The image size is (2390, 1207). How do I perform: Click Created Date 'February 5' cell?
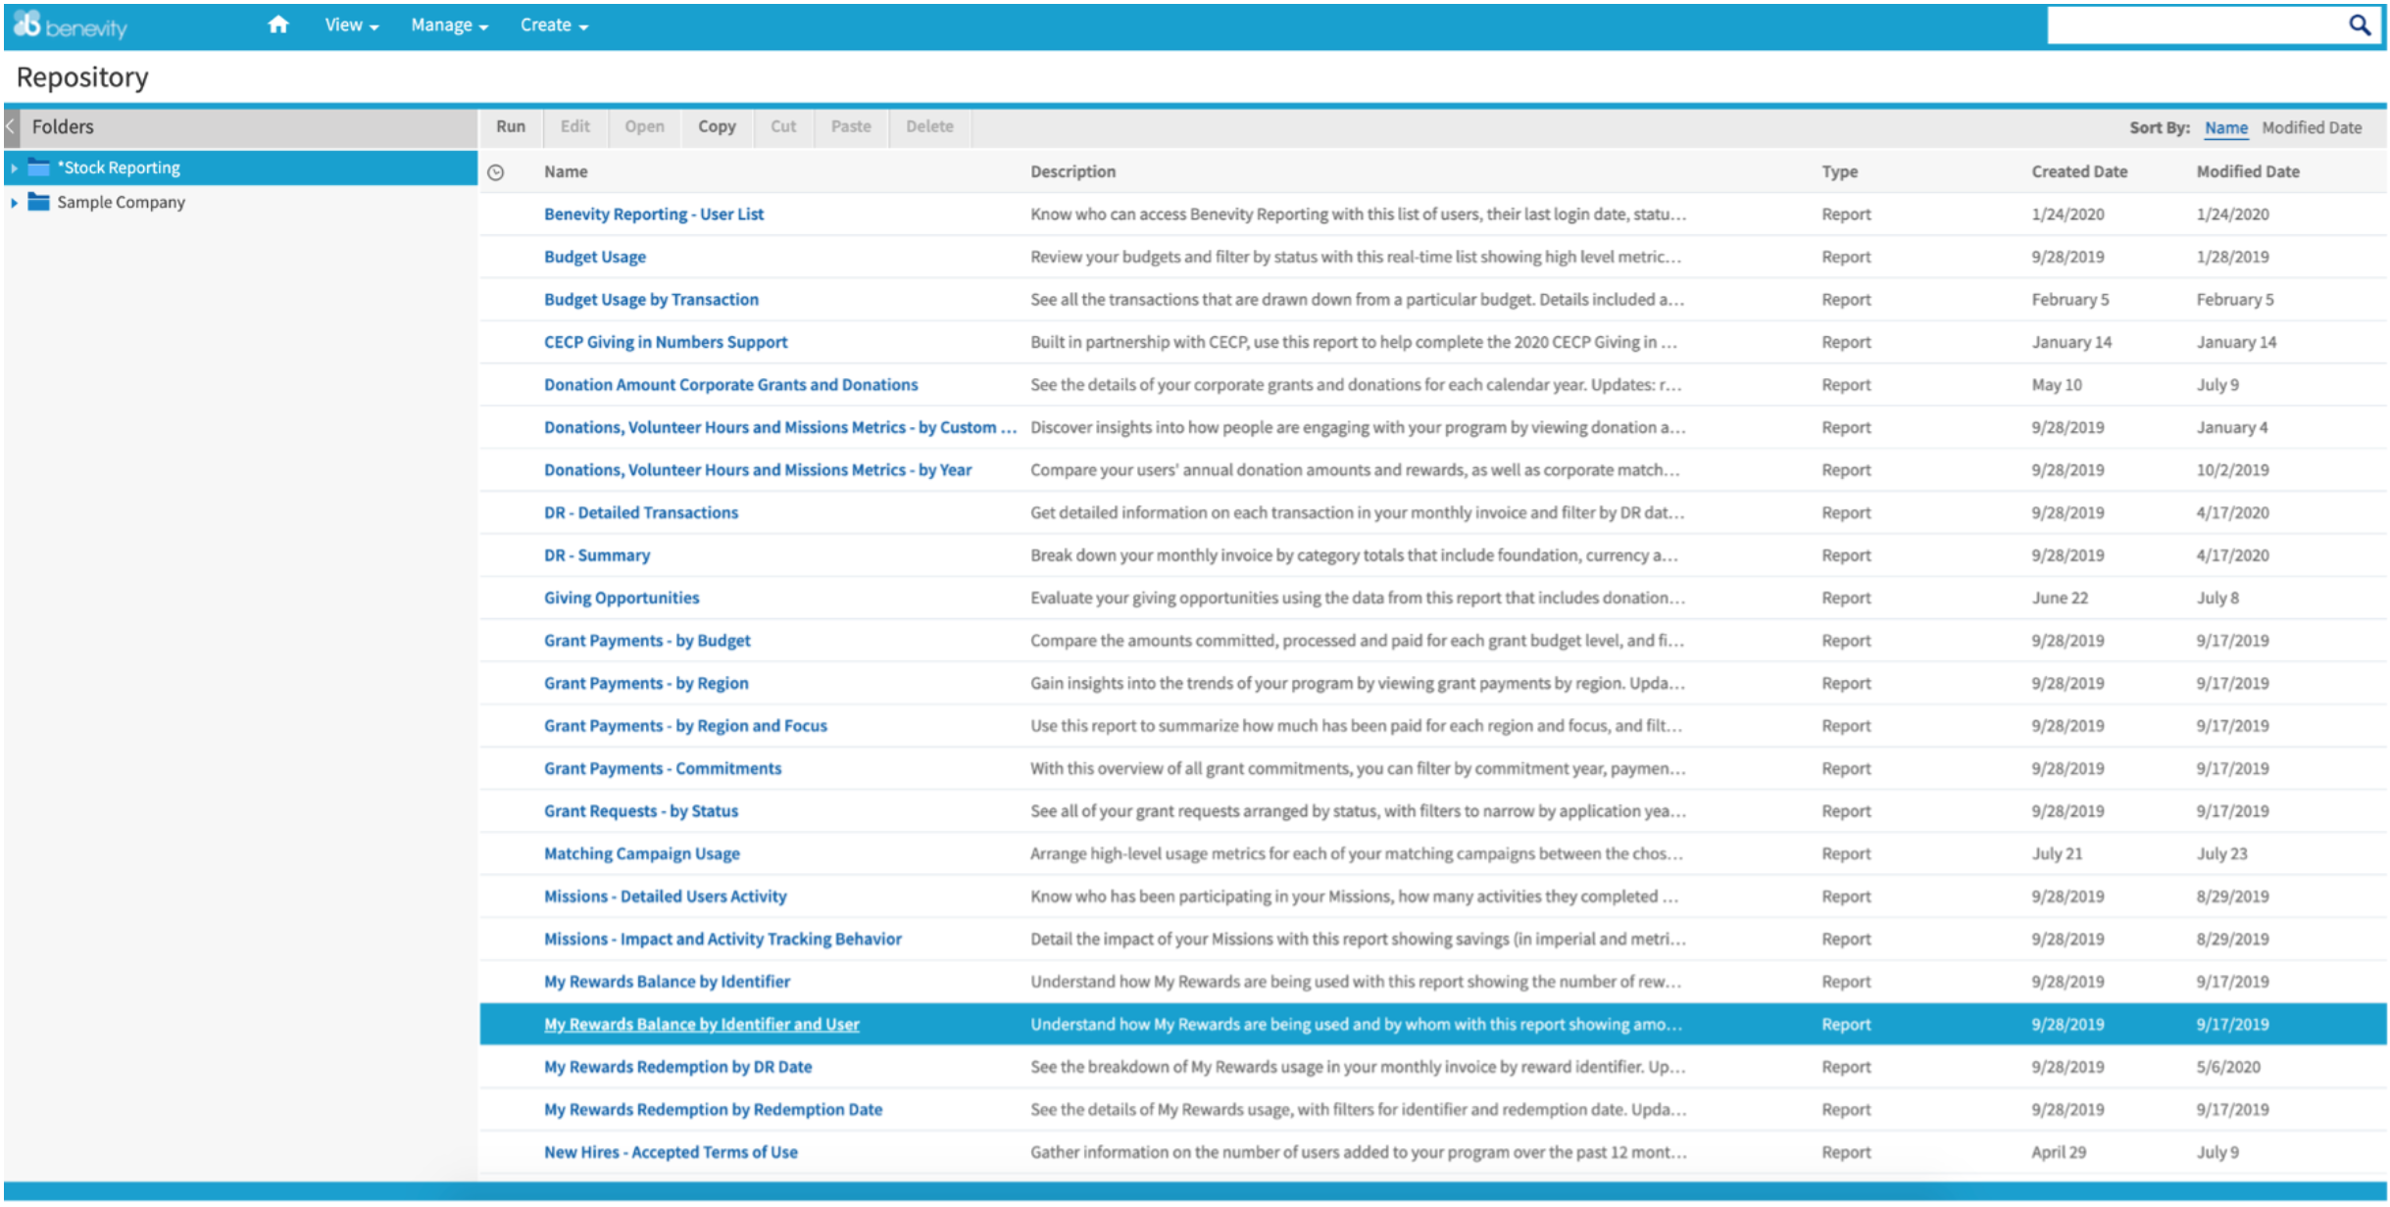(x=2069, y=300)
